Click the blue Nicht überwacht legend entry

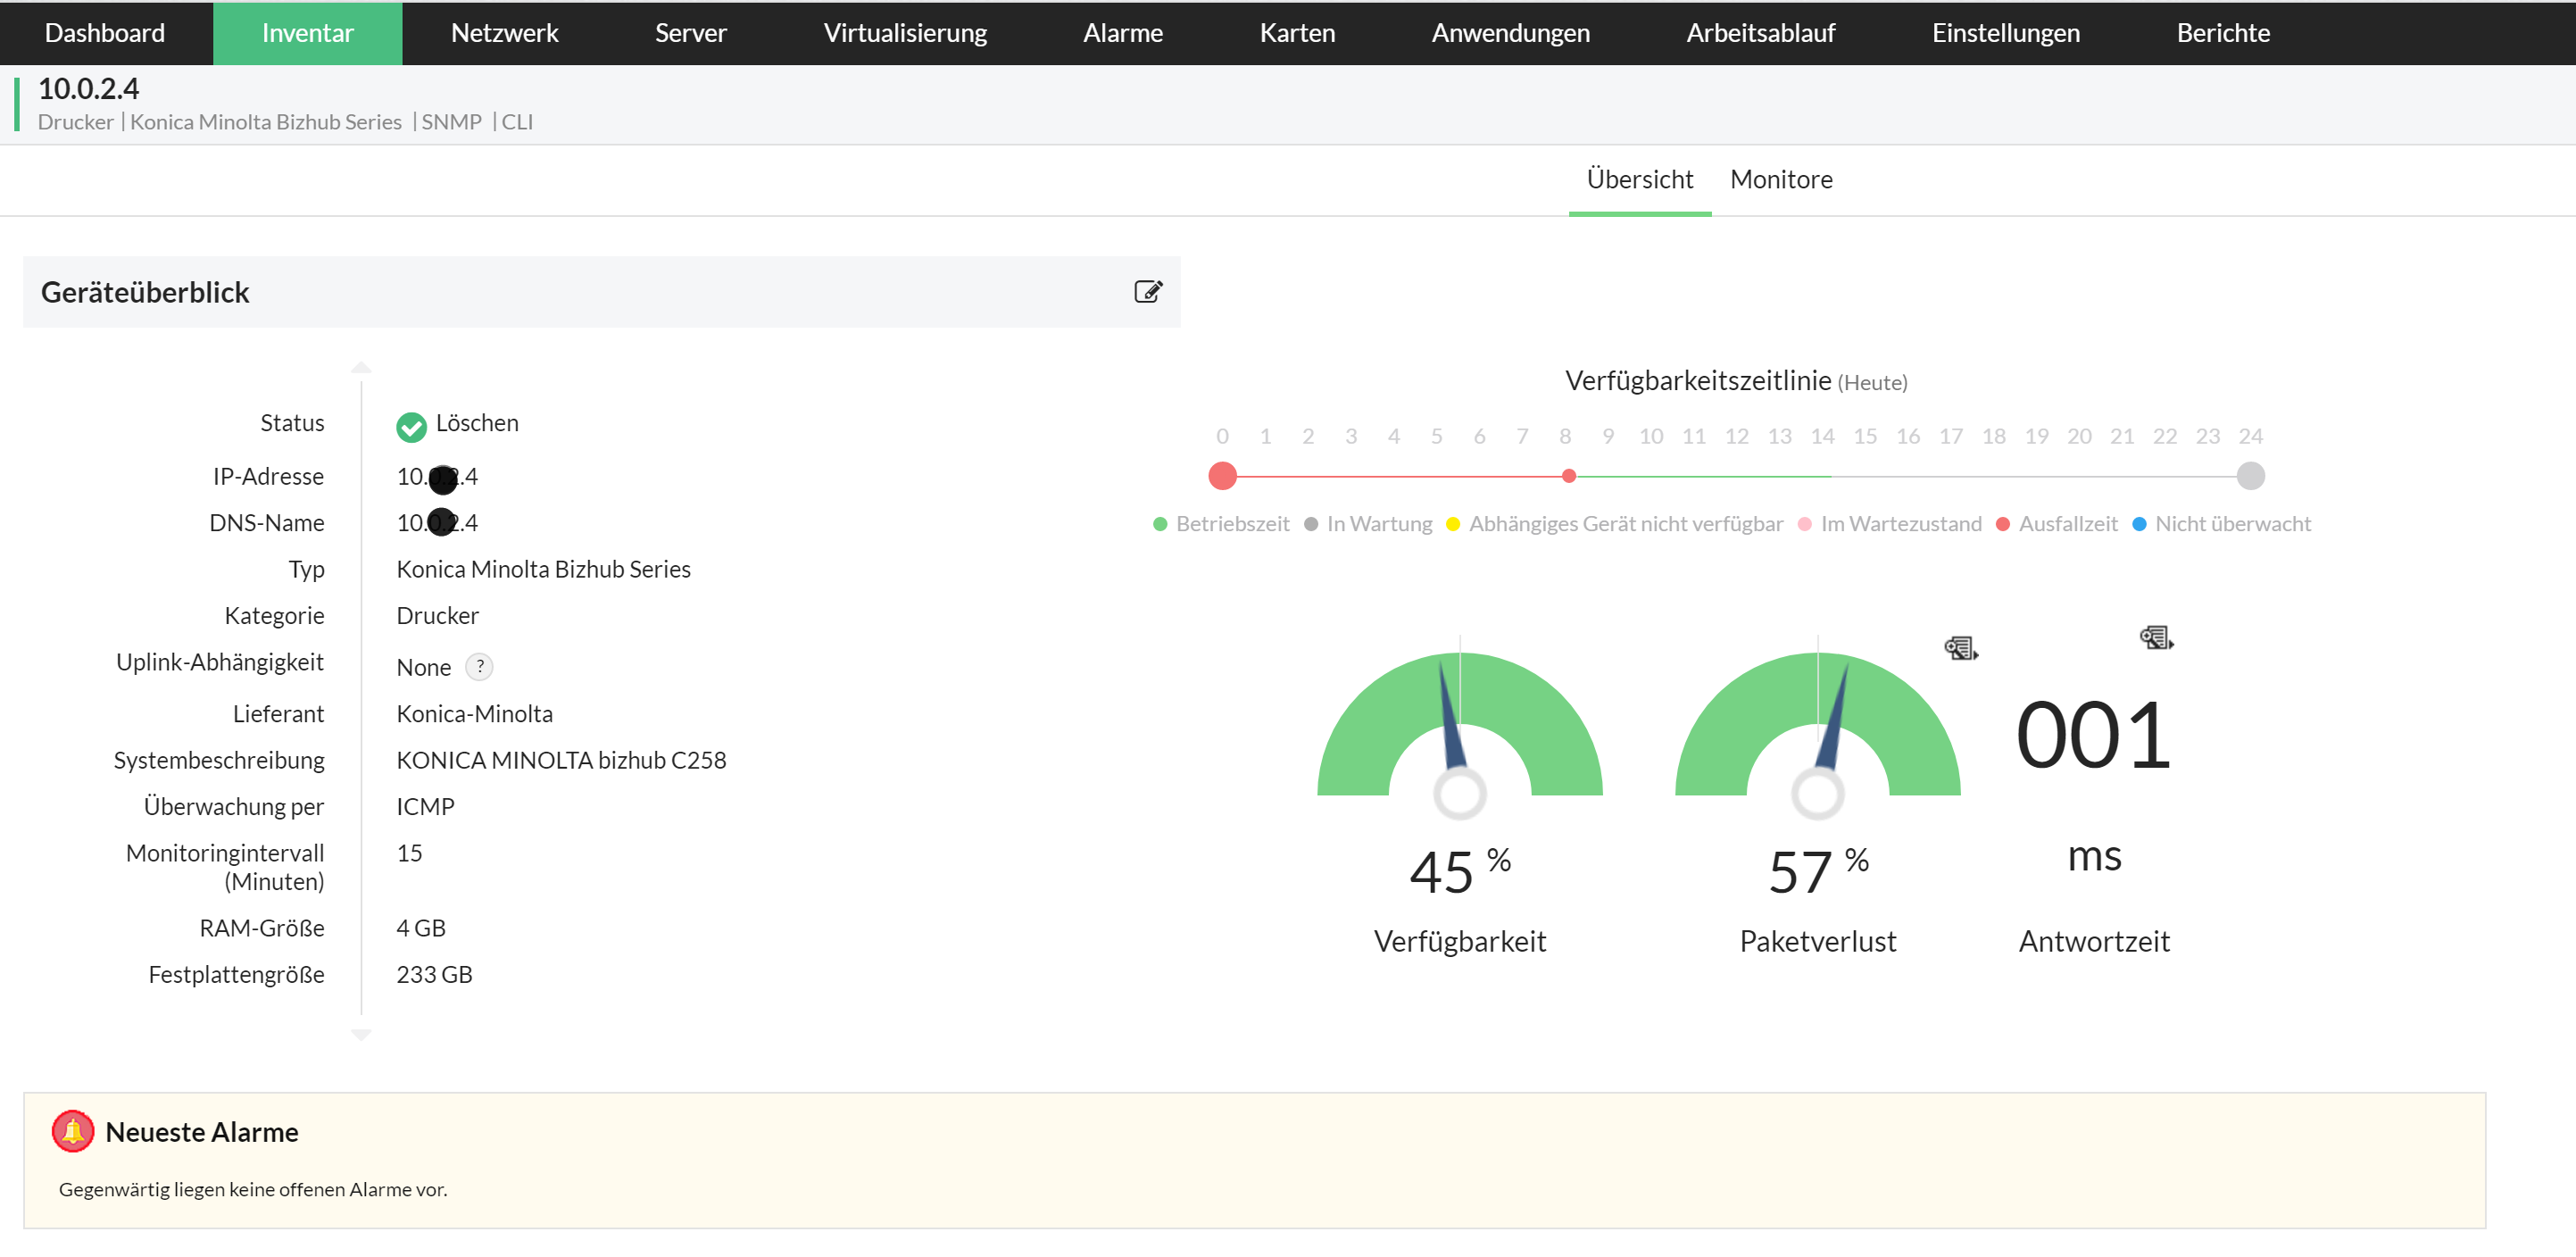point(2221,524)
